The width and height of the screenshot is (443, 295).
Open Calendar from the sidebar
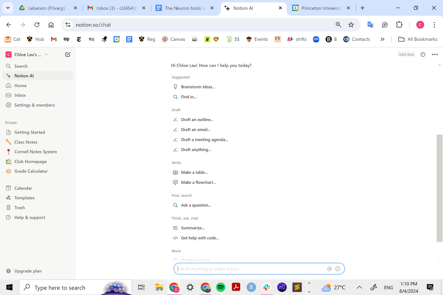(38, 188)
